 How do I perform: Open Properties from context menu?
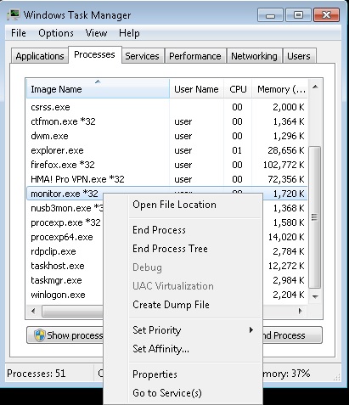point(183,374)
